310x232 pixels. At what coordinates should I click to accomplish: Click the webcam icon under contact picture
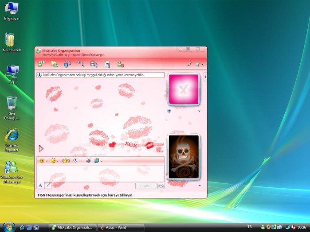click(x=169, y=111)
